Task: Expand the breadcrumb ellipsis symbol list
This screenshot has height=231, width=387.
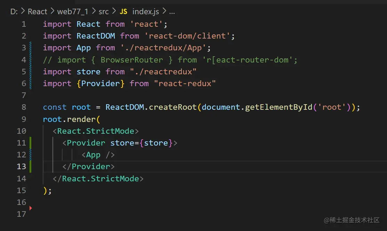Action: (172, 11)
